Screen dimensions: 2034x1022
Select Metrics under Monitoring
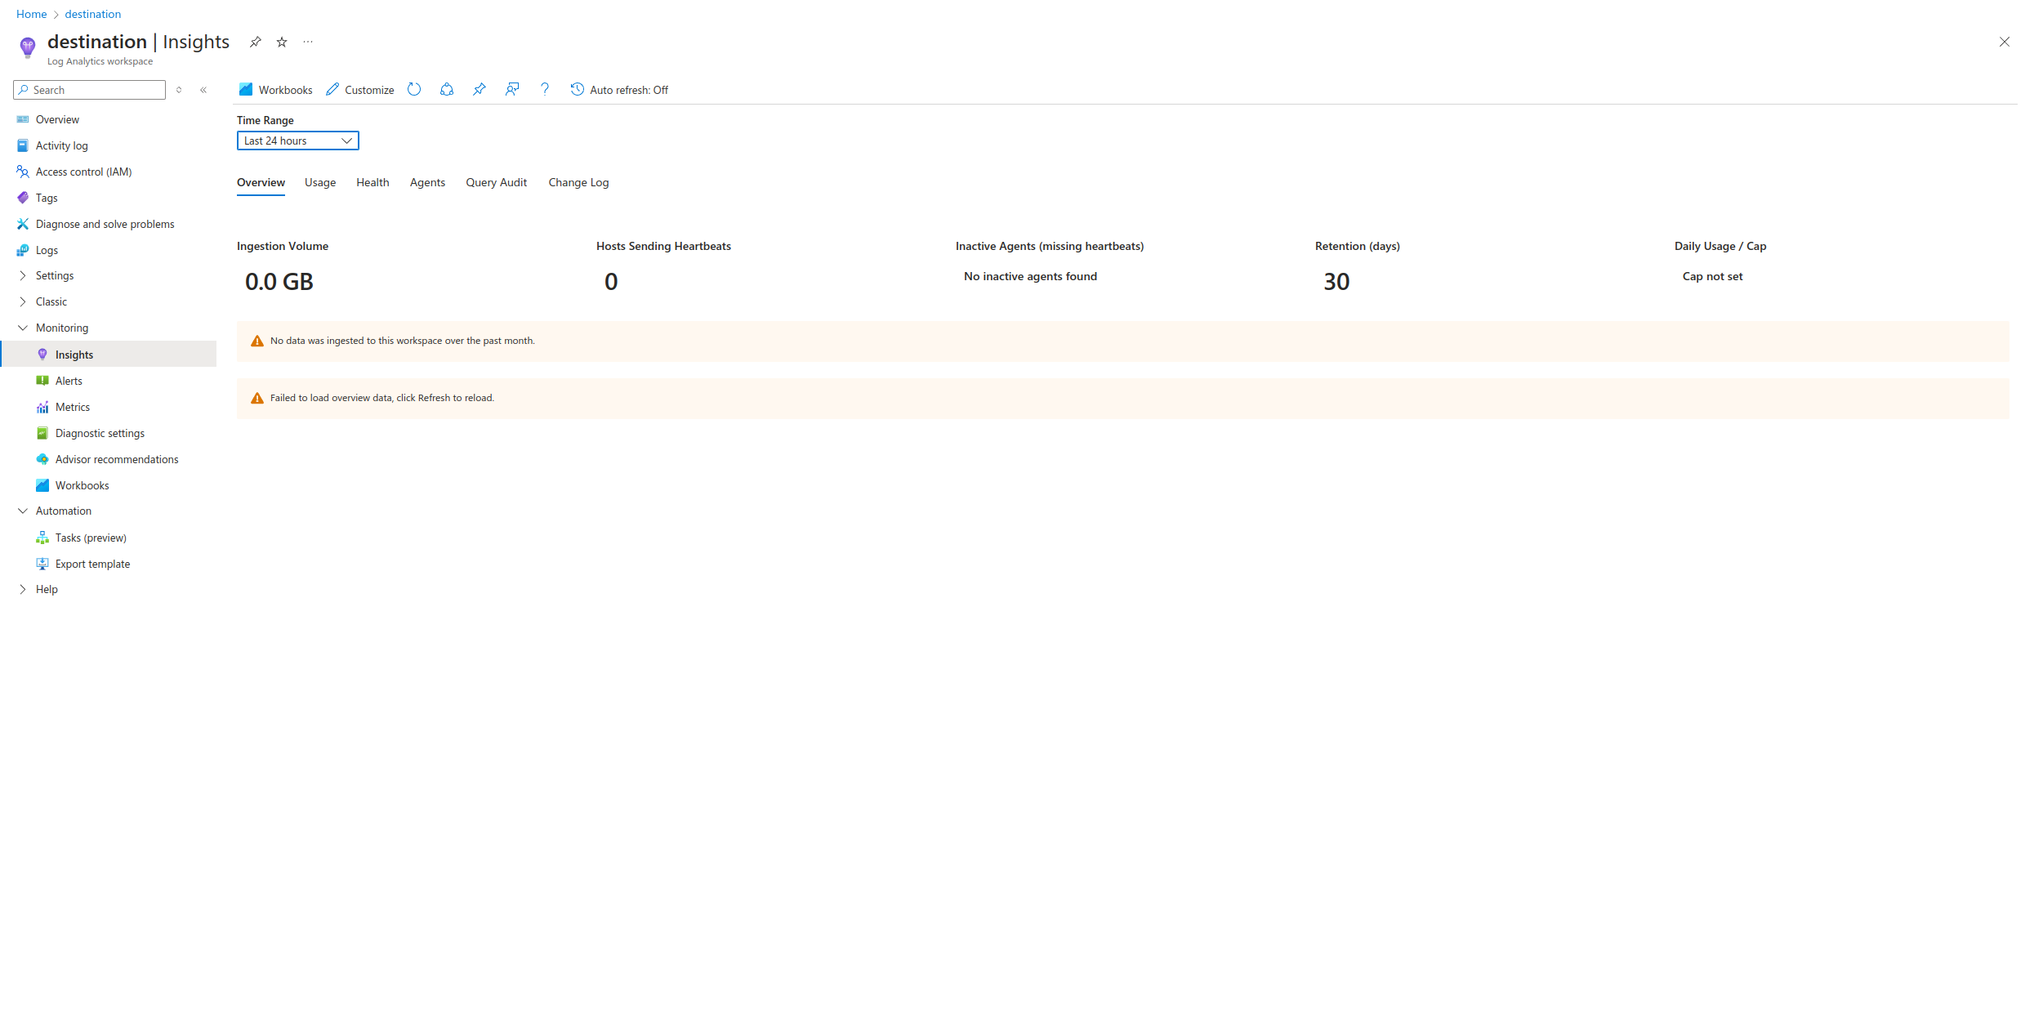point(72,407)
